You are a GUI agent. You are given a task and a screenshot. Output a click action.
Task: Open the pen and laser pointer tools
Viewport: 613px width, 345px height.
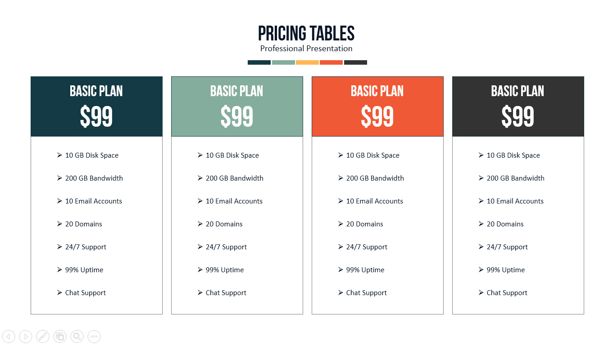[43, 336]
